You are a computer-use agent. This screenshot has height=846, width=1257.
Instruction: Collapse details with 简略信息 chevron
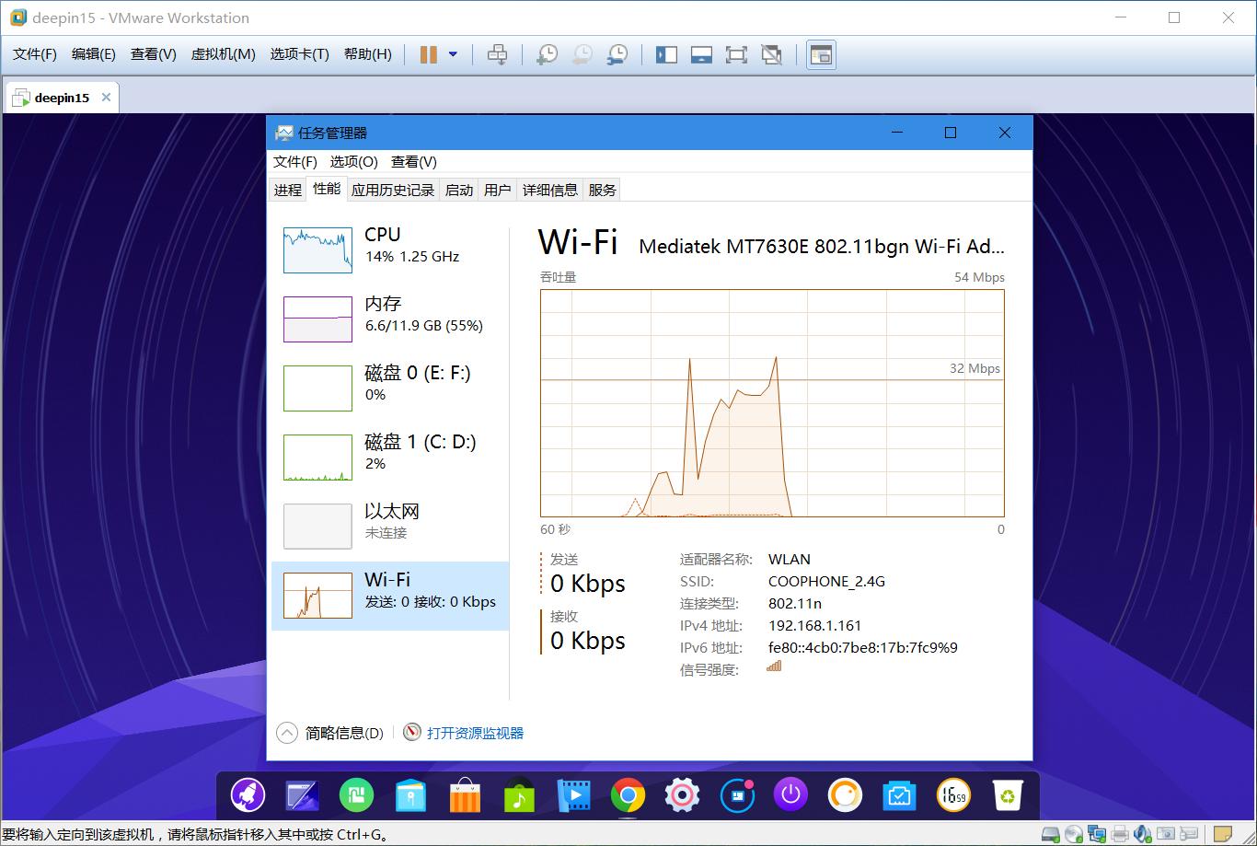(x=286, y=732)
